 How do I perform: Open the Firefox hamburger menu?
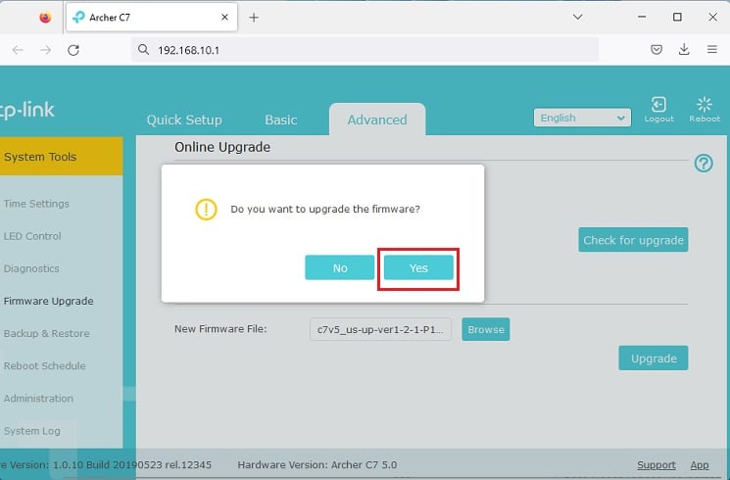coord(711,49)
